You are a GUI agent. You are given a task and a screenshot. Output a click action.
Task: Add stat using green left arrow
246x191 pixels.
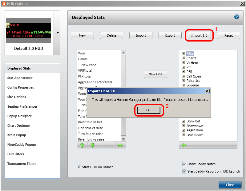pos(184,145)
